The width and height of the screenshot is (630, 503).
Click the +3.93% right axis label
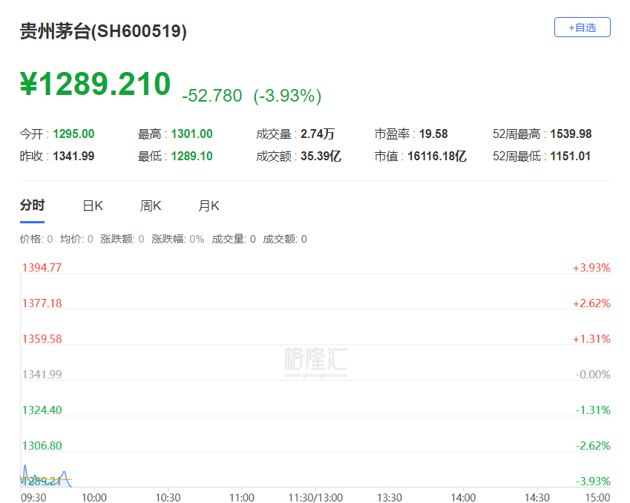pyautogui.click(x=591, y=268)
